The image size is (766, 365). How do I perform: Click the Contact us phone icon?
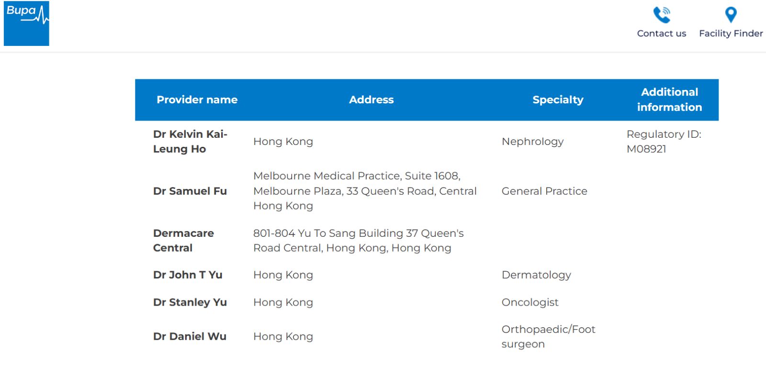(x=662, y=15)
